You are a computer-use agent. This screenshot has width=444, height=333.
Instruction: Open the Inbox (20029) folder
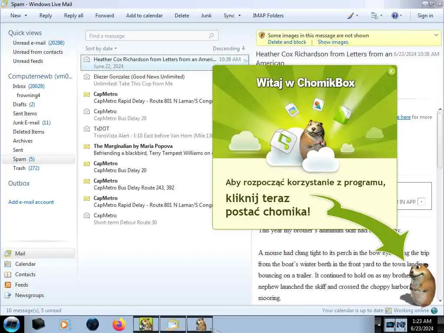point(29,86)
